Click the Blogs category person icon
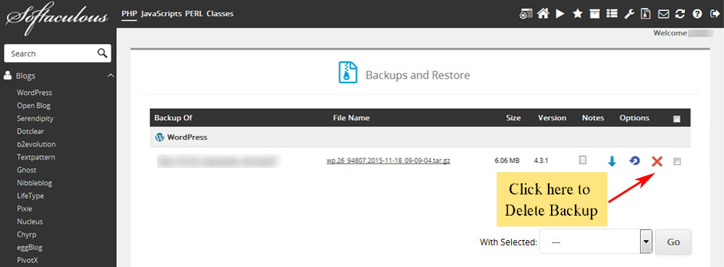 click(8, 76)
